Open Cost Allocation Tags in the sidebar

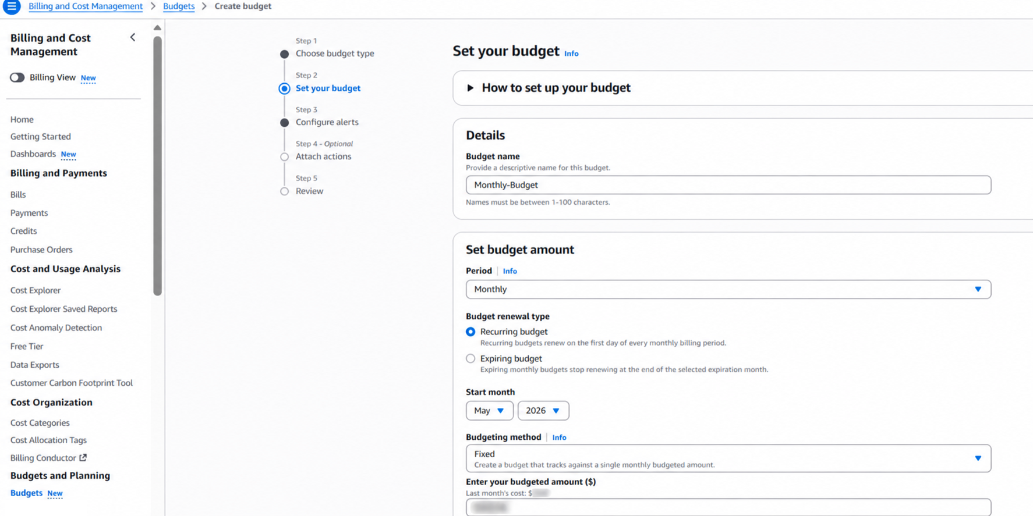48,440
